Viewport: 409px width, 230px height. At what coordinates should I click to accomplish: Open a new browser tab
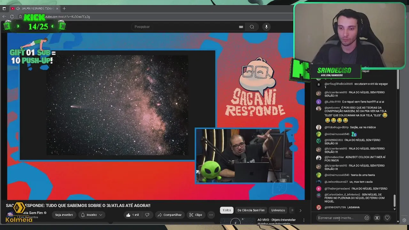tap(64, 8)
